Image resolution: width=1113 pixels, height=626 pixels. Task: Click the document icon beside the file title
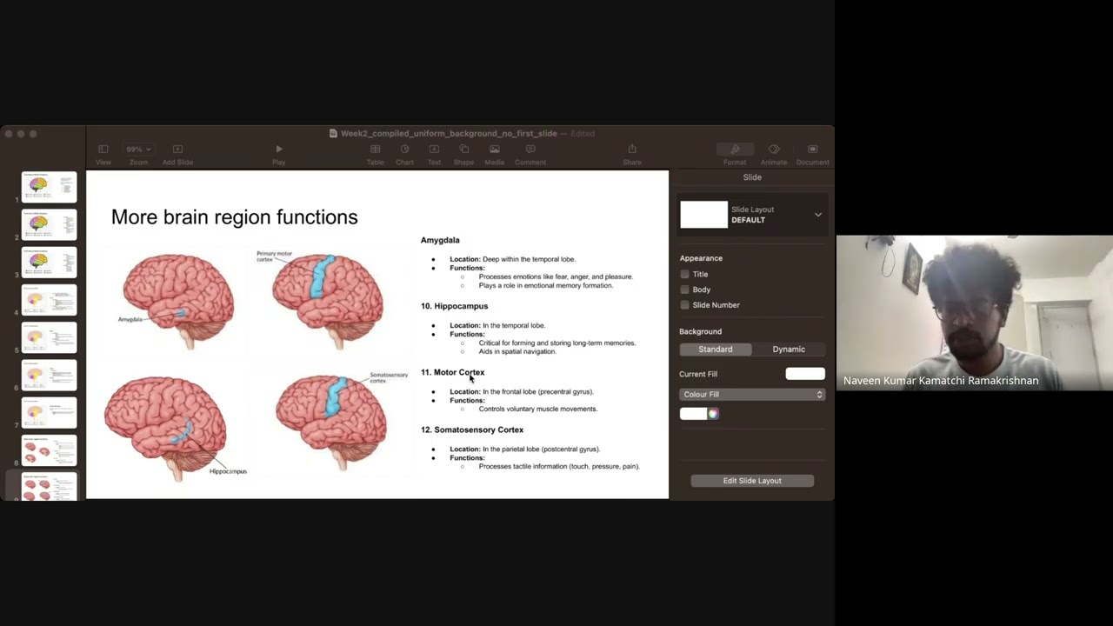point(333,133)
